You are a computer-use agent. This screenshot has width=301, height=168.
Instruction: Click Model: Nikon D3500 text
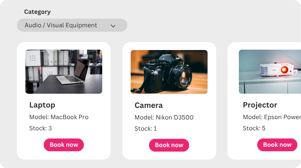[x=164, y=117]
